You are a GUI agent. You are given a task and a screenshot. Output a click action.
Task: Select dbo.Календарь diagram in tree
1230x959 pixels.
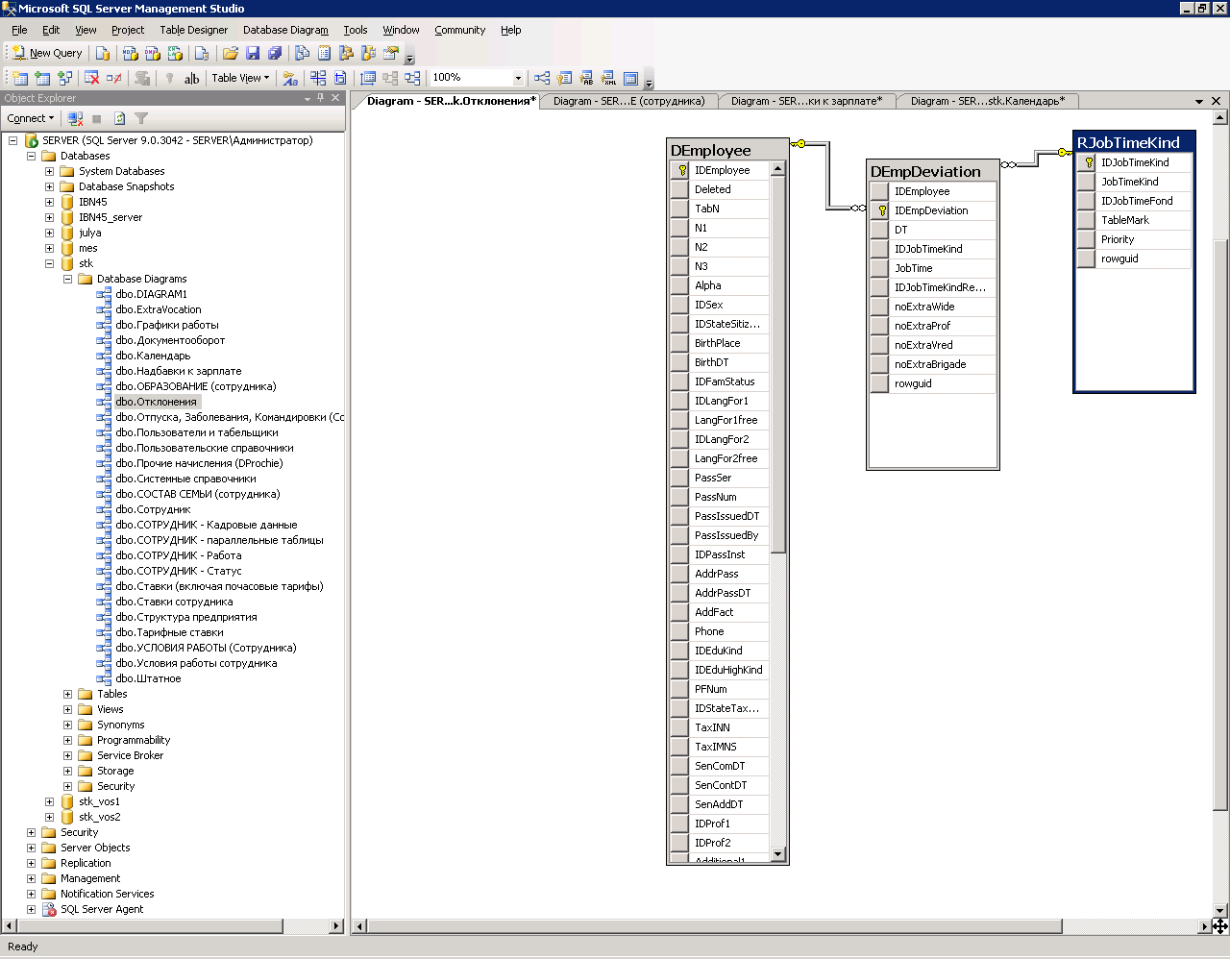click(153, 356)
